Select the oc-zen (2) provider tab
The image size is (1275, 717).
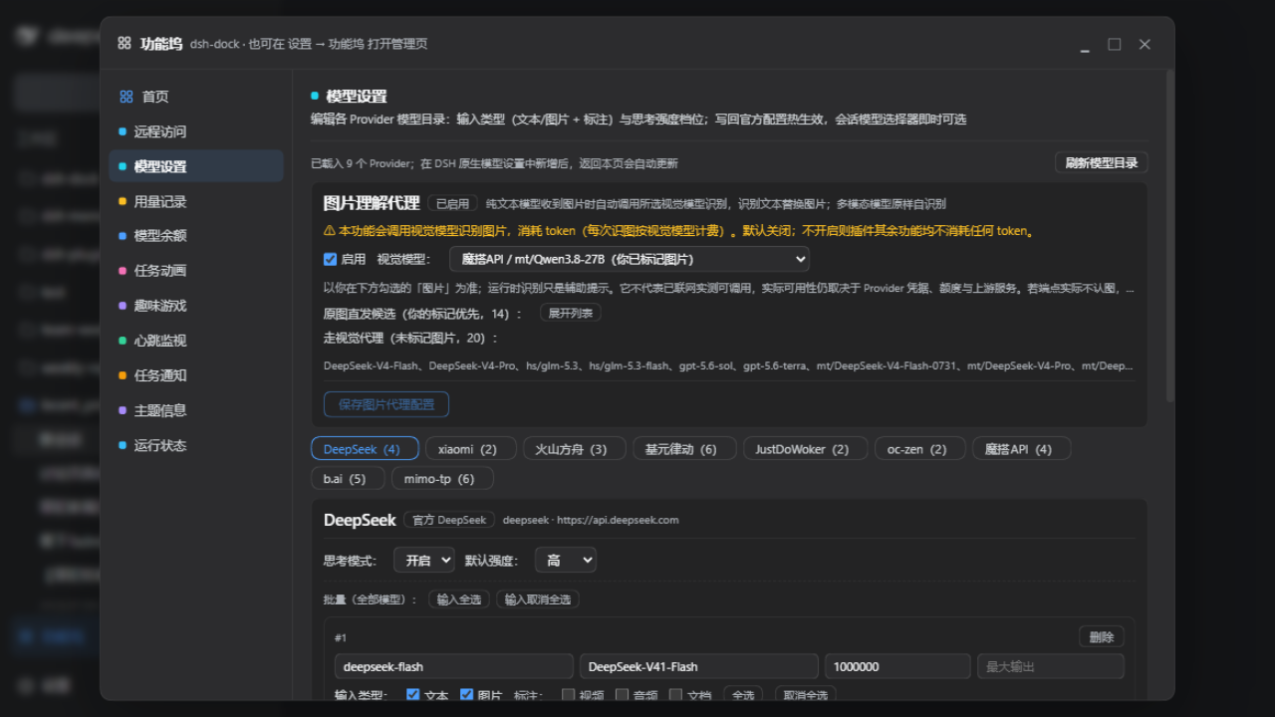click(920, 449)
